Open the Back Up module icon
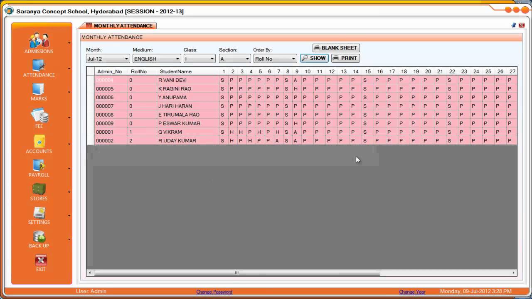The height and width of the screenshot is (299, 532). click(39, 236)
